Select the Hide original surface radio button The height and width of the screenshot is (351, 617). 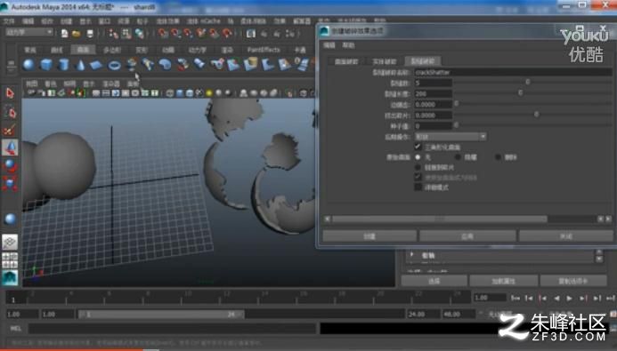(x=458, y=157)
